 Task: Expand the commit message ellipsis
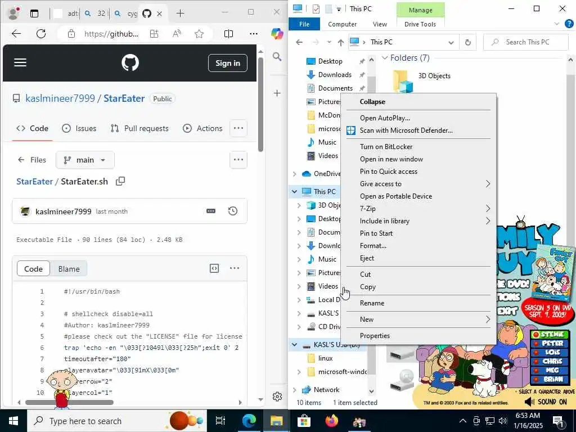pos(211,211)
